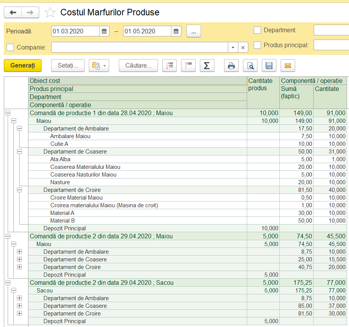This screenshot has width=349, height=327.
Task: Check the Produs principal checkbox
Action: 257,45
